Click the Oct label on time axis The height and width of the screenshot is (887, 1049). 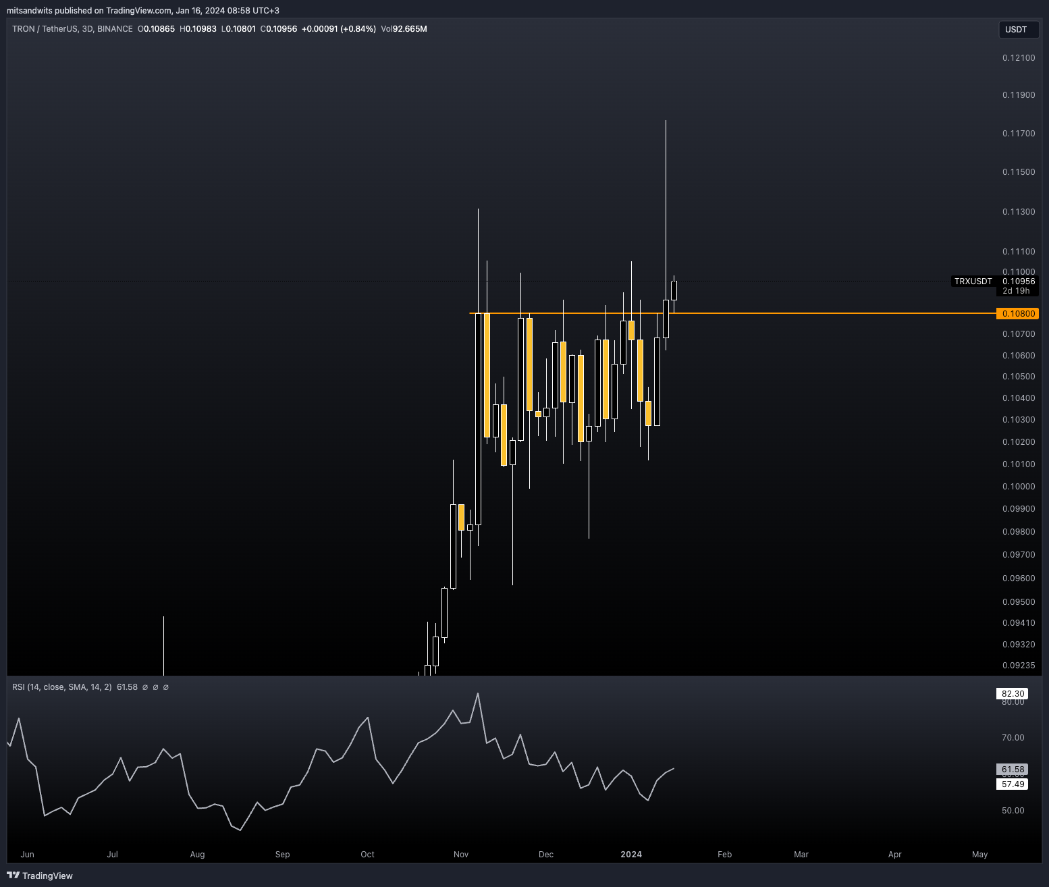[368, 855]
